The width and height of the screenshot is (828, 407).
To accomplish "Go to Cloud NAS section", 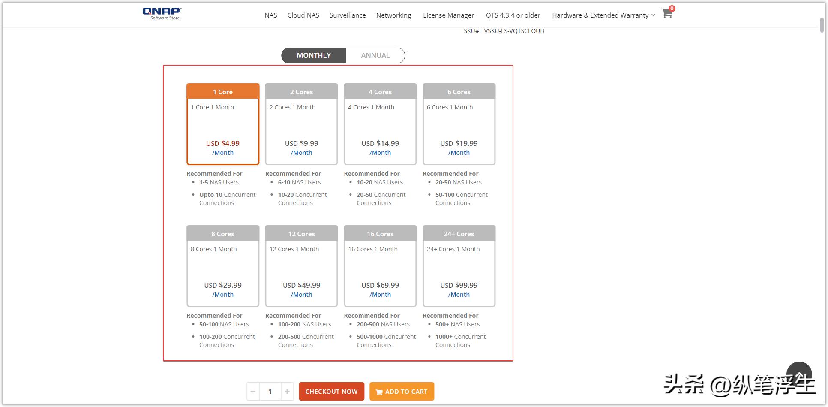I will coord(303,15).
